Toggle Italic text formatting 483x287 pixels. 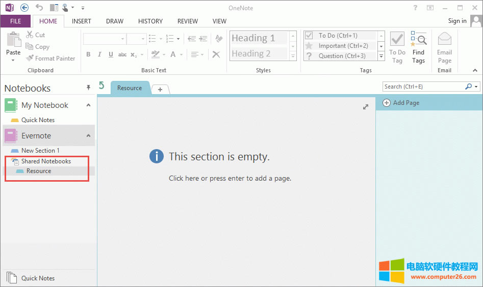pos(99,54)
